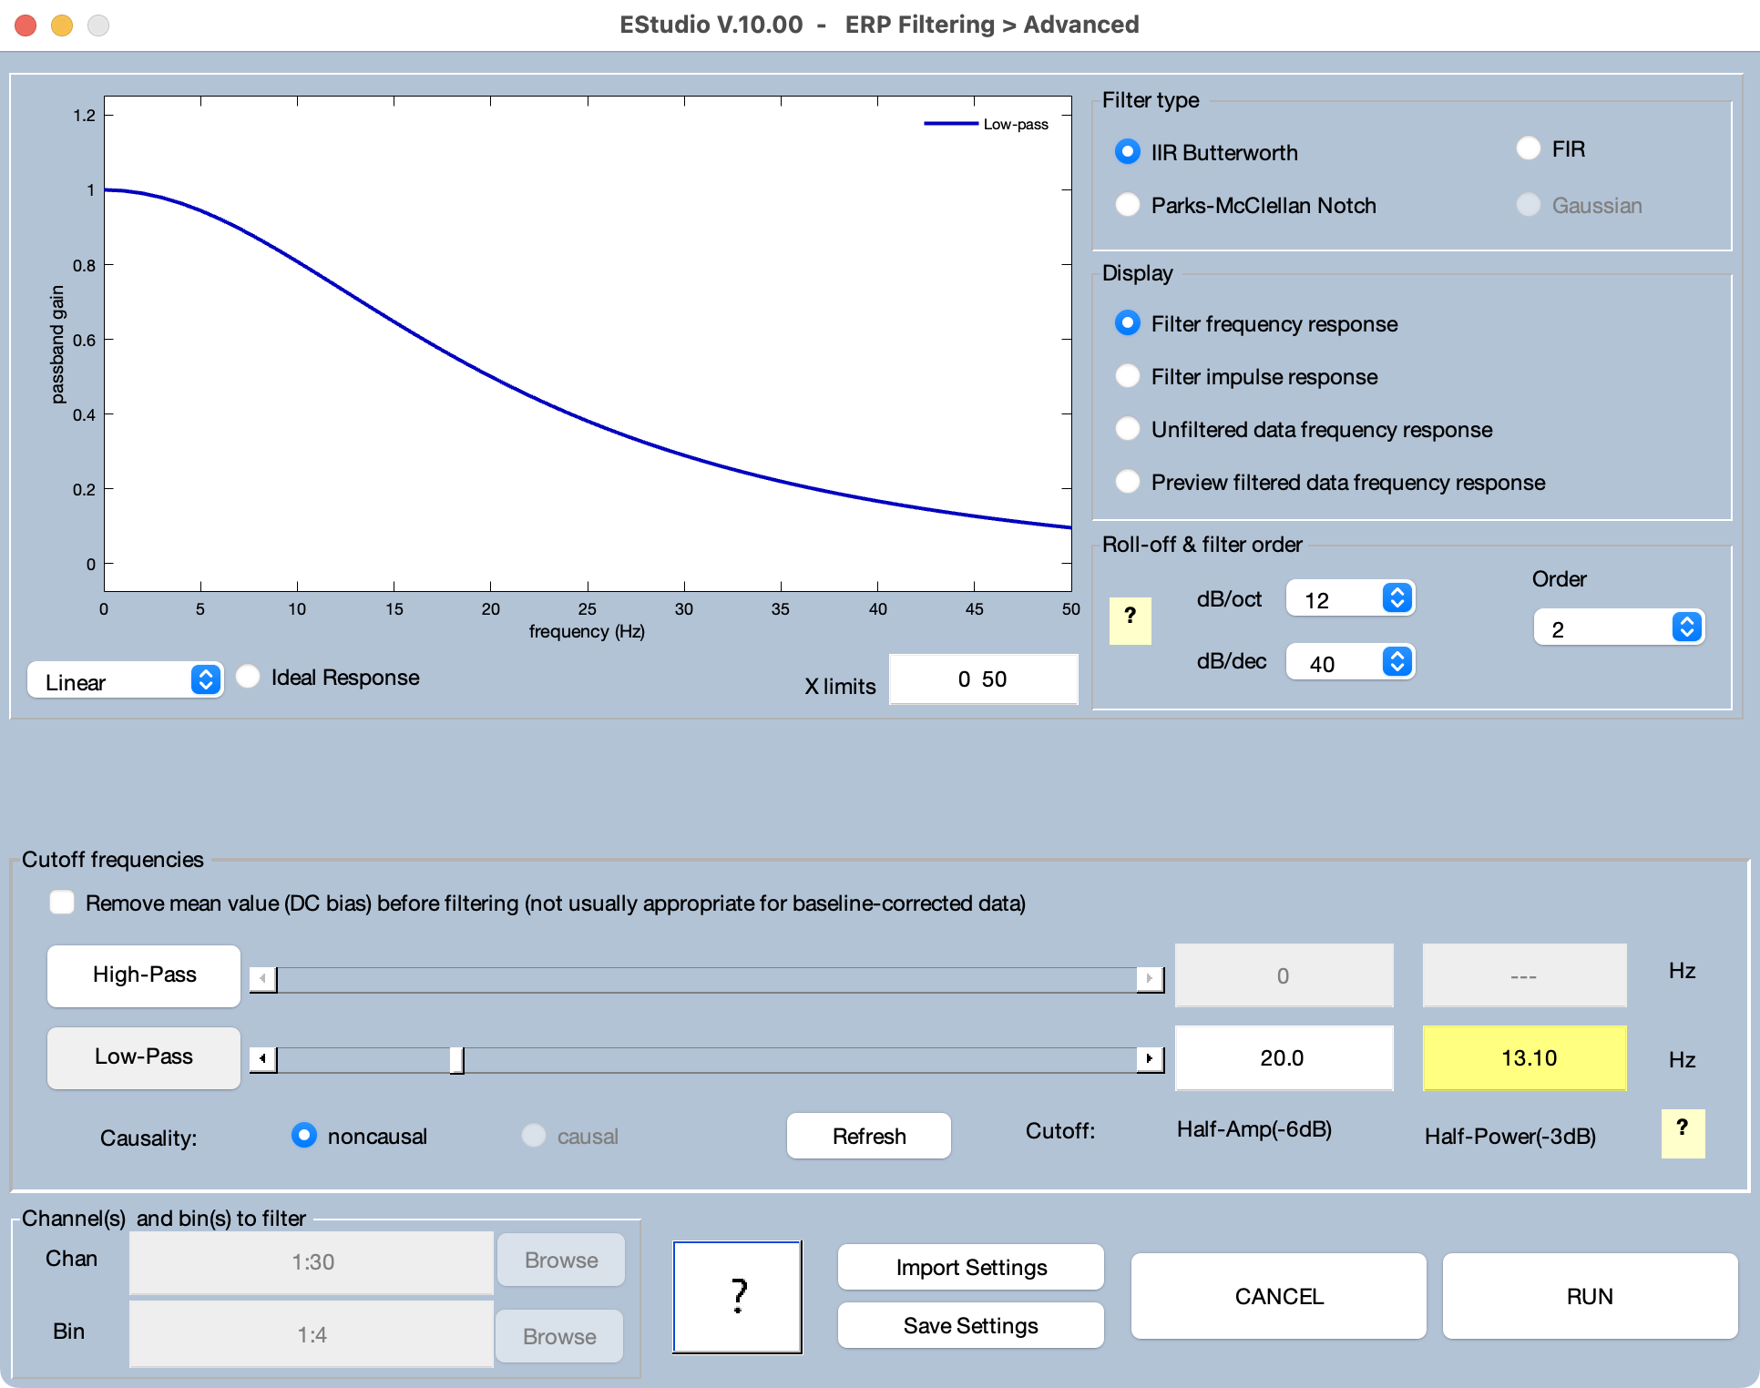Open the Linear scale dropdown
1760x1388 pixels.
coord(128,679)
